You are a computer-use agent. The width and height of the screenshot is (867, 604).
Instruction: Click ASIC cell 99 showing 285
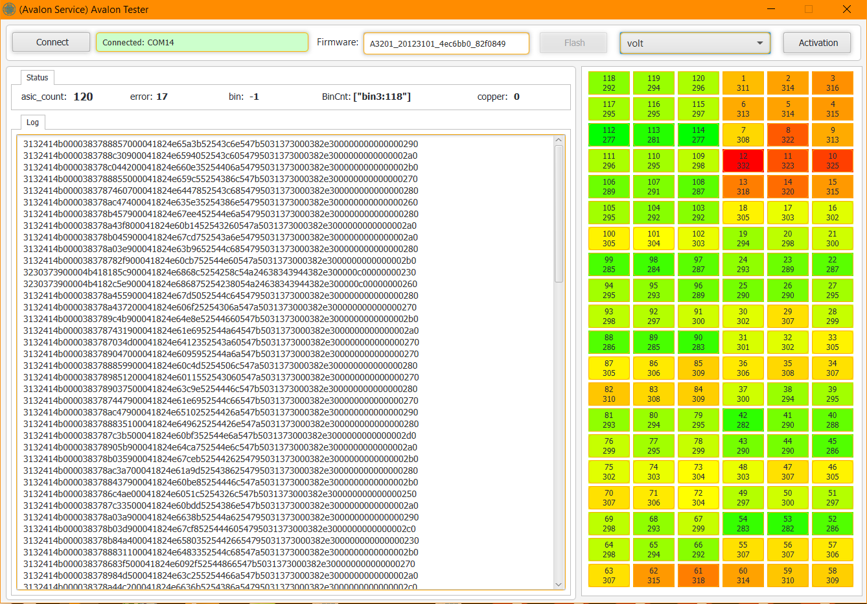tap(609, 264)
